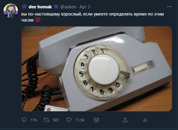178x130 pixels.
Task: Click the reply speech-bubble icon
Action: pyautogui.click(x=24, y=120)
